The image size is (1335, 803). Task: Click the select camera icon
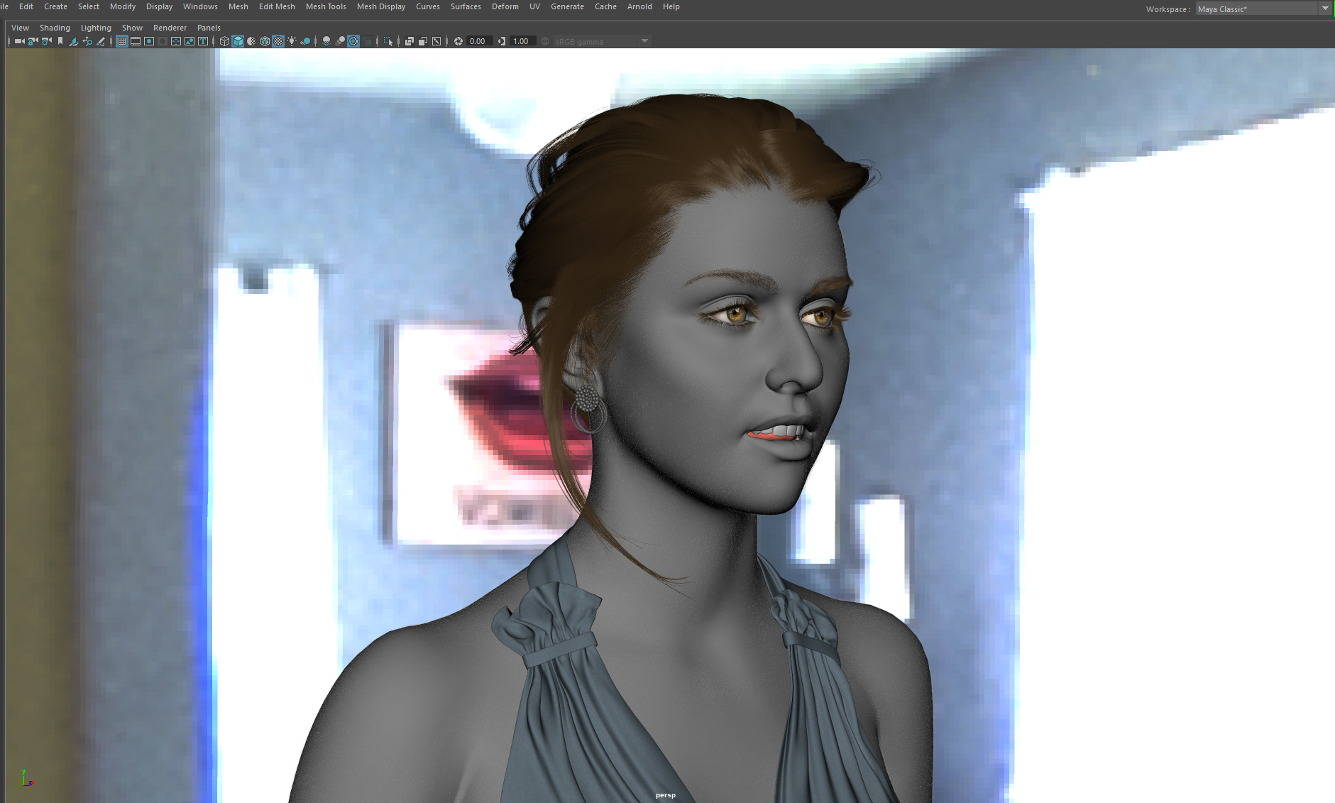(19, 41)
